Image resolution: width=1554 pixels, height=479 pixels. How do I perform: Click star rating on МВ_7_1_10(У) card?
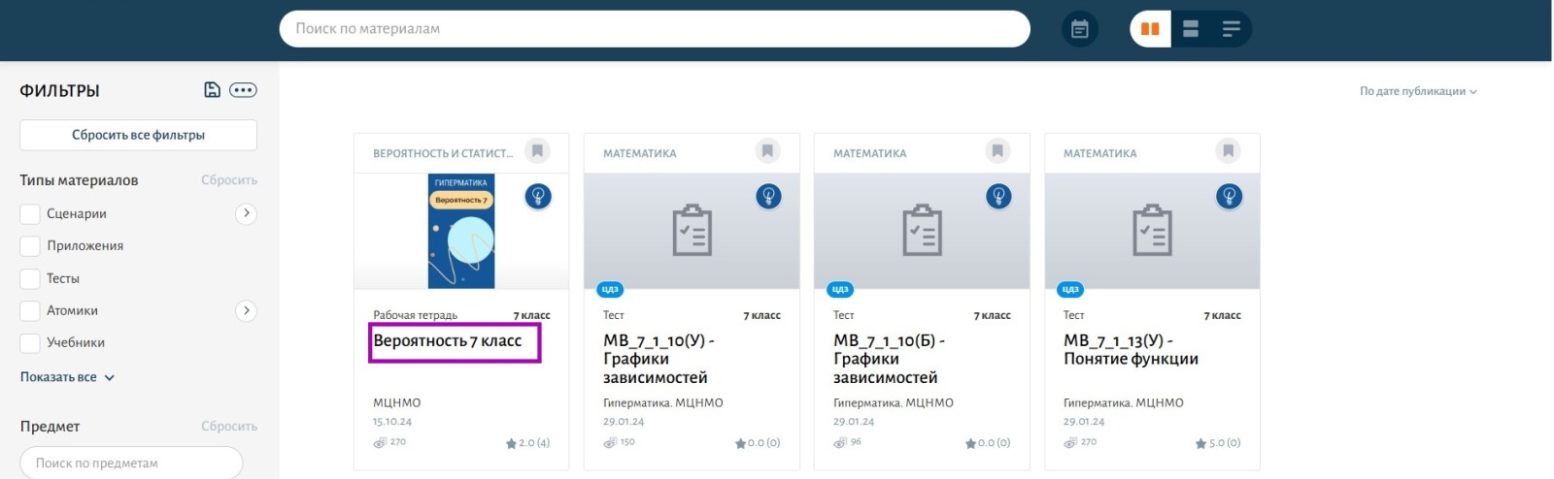(758, 443)
